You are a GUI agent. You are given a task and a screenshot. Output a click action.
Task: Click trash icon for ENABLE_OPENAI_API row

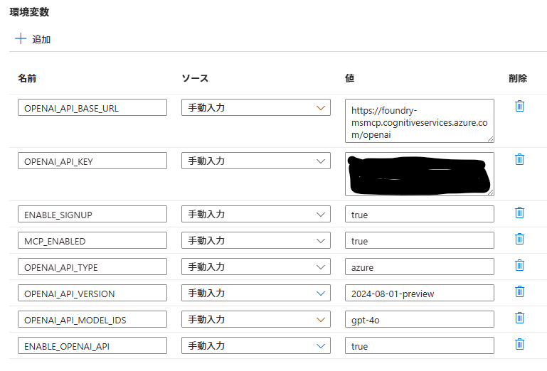pyautogui.click(x=519, y=344)
